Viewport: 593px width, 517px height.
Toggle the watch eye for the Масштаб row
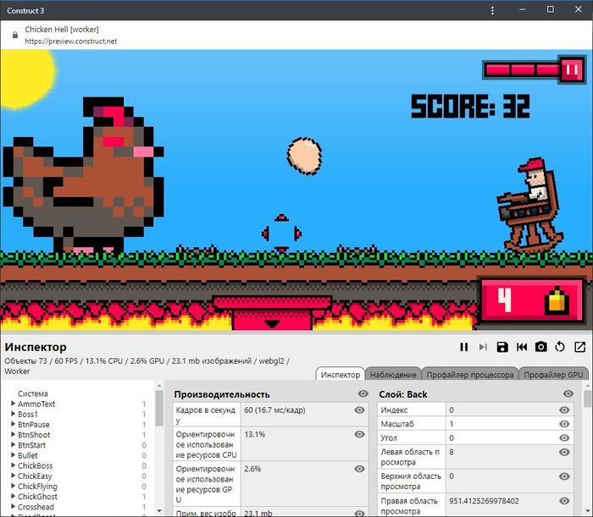(565, 423)
